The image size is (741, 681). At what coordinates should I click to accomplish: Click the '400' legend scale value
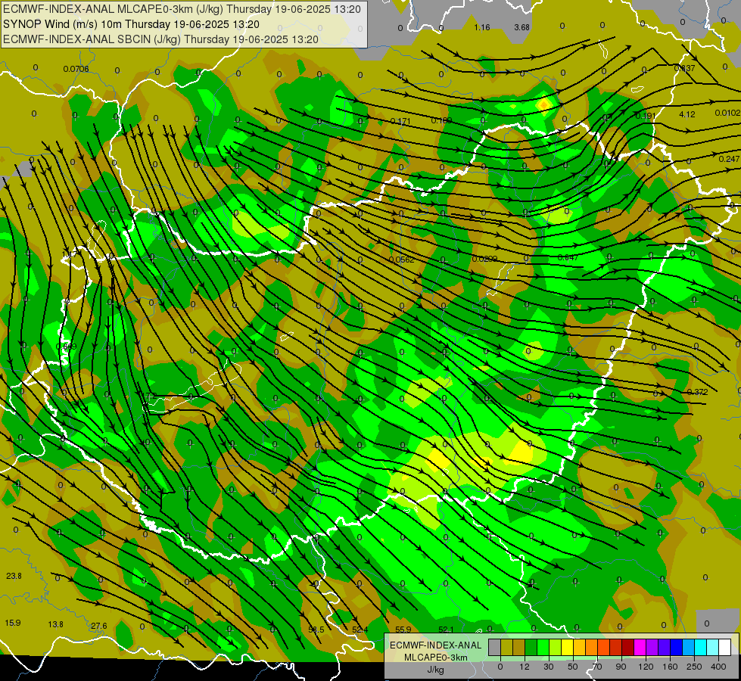point(718,667)
